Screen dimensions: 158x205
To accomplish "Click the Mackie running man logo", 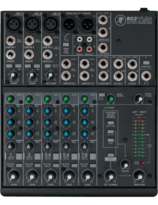I will pyautogui.click(x=120, y=20).
